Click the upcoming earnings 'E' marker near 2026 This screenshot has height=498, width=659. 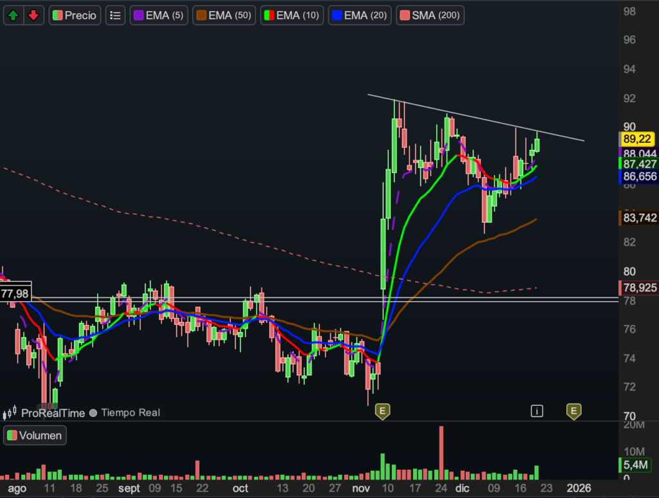pyautogui.click(x=573, y=410)
